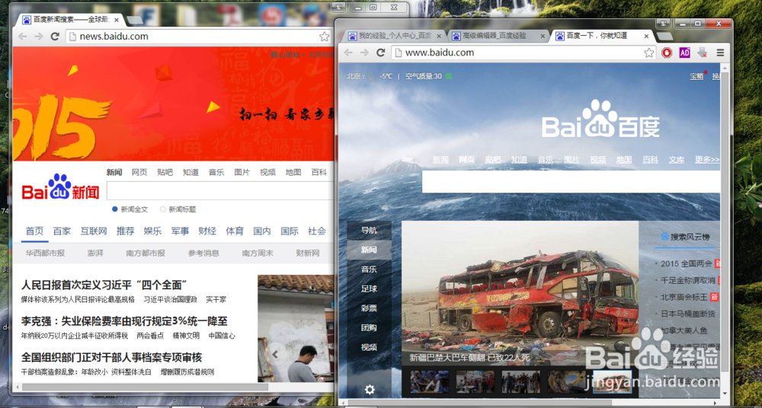The image size is (762, 408).
Task: Reload the www.baidu.com page
Action: coord(380,53)
